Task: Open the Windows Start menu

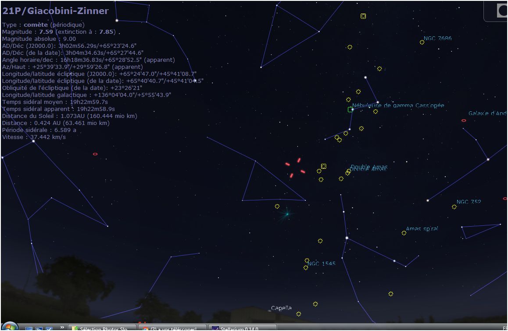Action: coord(10,327)
